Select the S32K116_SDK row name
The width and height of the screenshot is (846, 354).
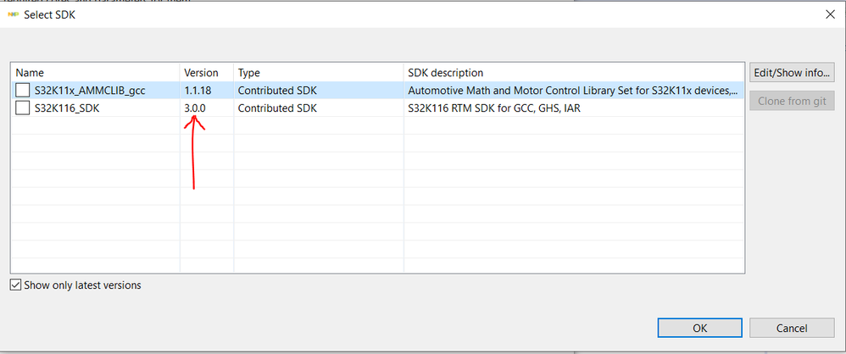pyautogui.click(x=67, y=108)
